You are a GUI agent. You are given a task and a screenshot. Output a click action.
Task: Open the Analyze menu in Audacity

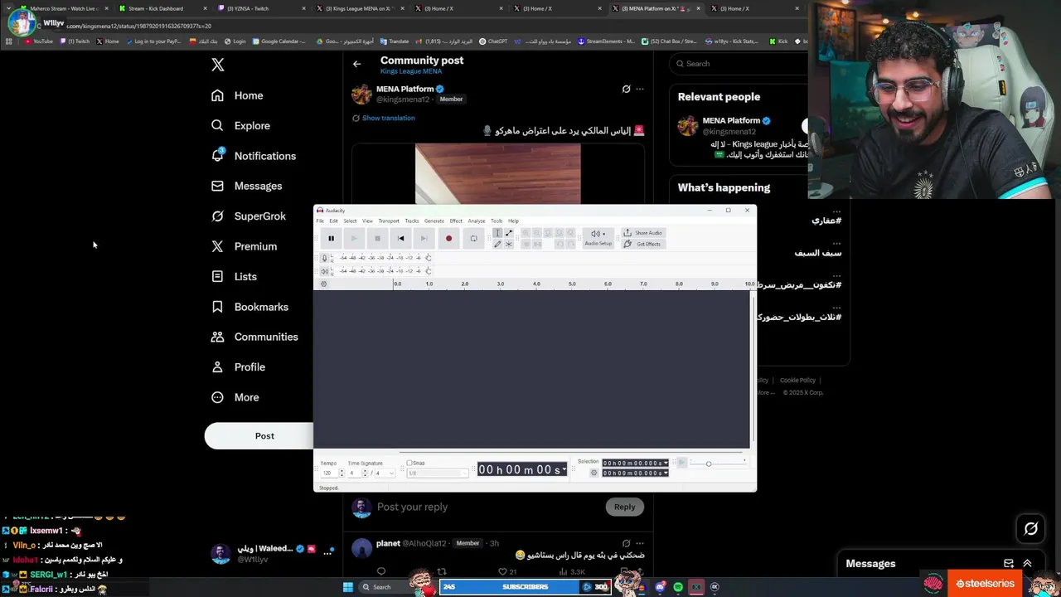tap(477, 221)
